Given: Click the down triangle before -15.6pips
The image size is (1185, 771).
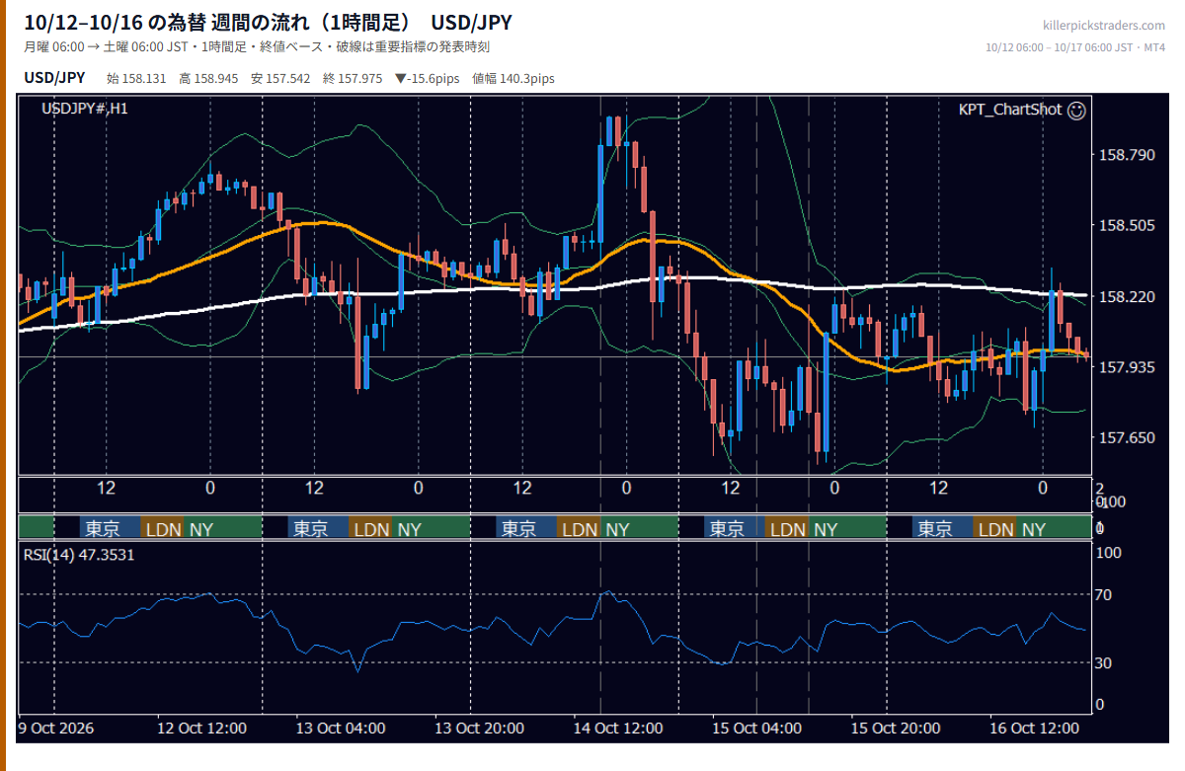Looking at the screenshot, I should 399,79.
